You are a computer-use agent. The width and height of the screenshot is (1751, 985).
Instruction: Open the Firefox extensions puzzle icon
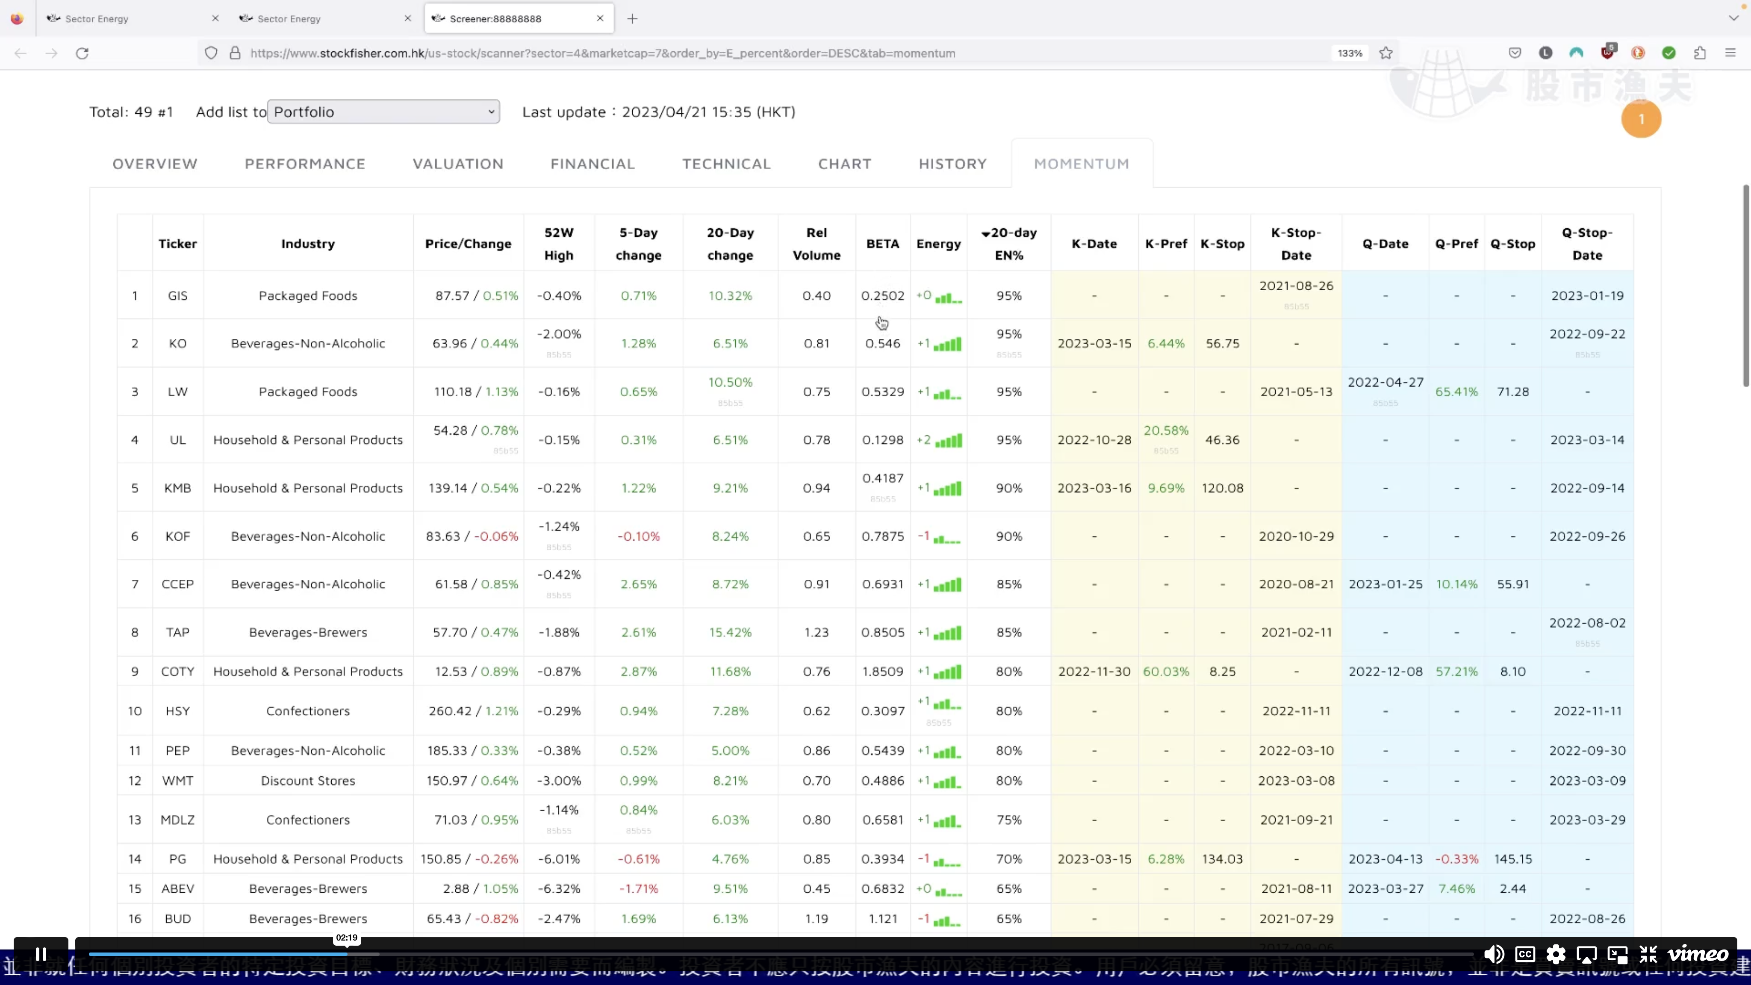click(x=1700, y=53)
